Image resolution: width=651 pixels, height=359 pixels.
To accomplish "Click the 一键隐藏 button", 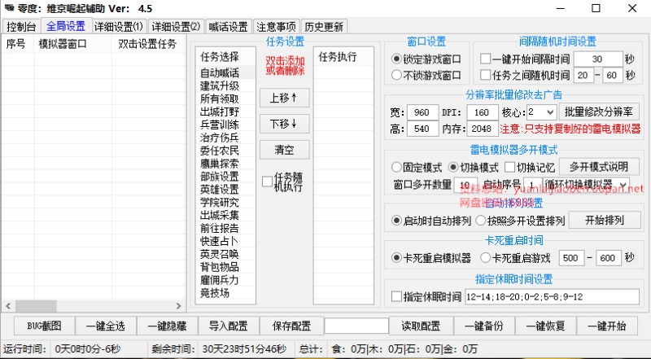I will [167, 326].
